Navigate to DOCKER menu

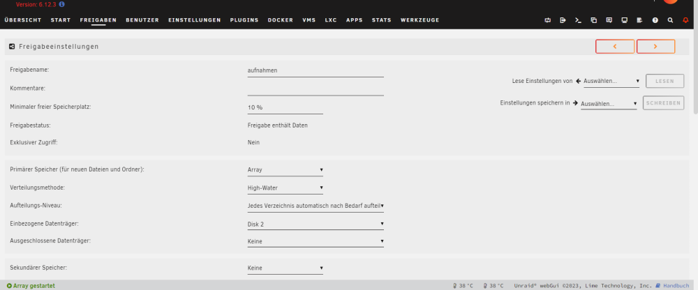pyautogui.click(x=281, y=20)
